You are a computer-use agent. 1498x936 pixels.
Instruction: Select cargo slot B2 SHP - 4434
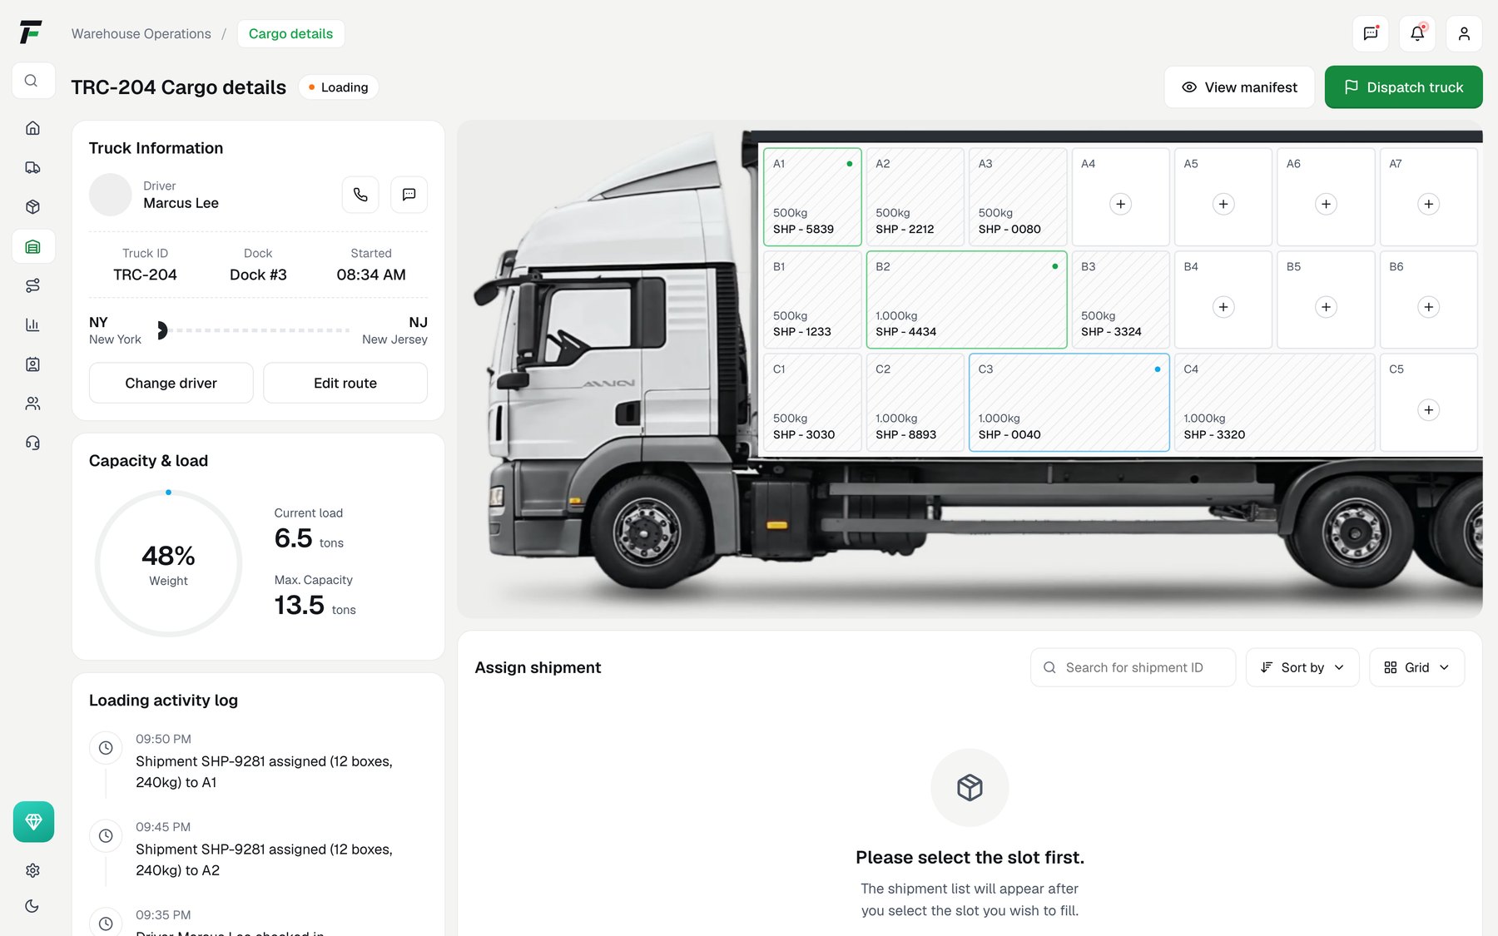[967, 300]
